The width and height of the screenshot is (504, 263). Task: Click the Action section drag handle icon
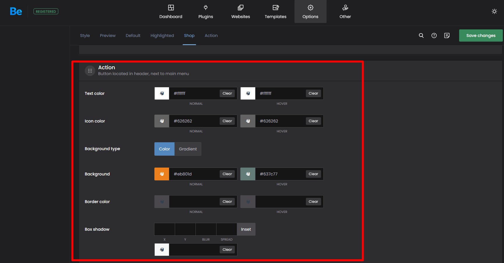(x=90, y=71)
